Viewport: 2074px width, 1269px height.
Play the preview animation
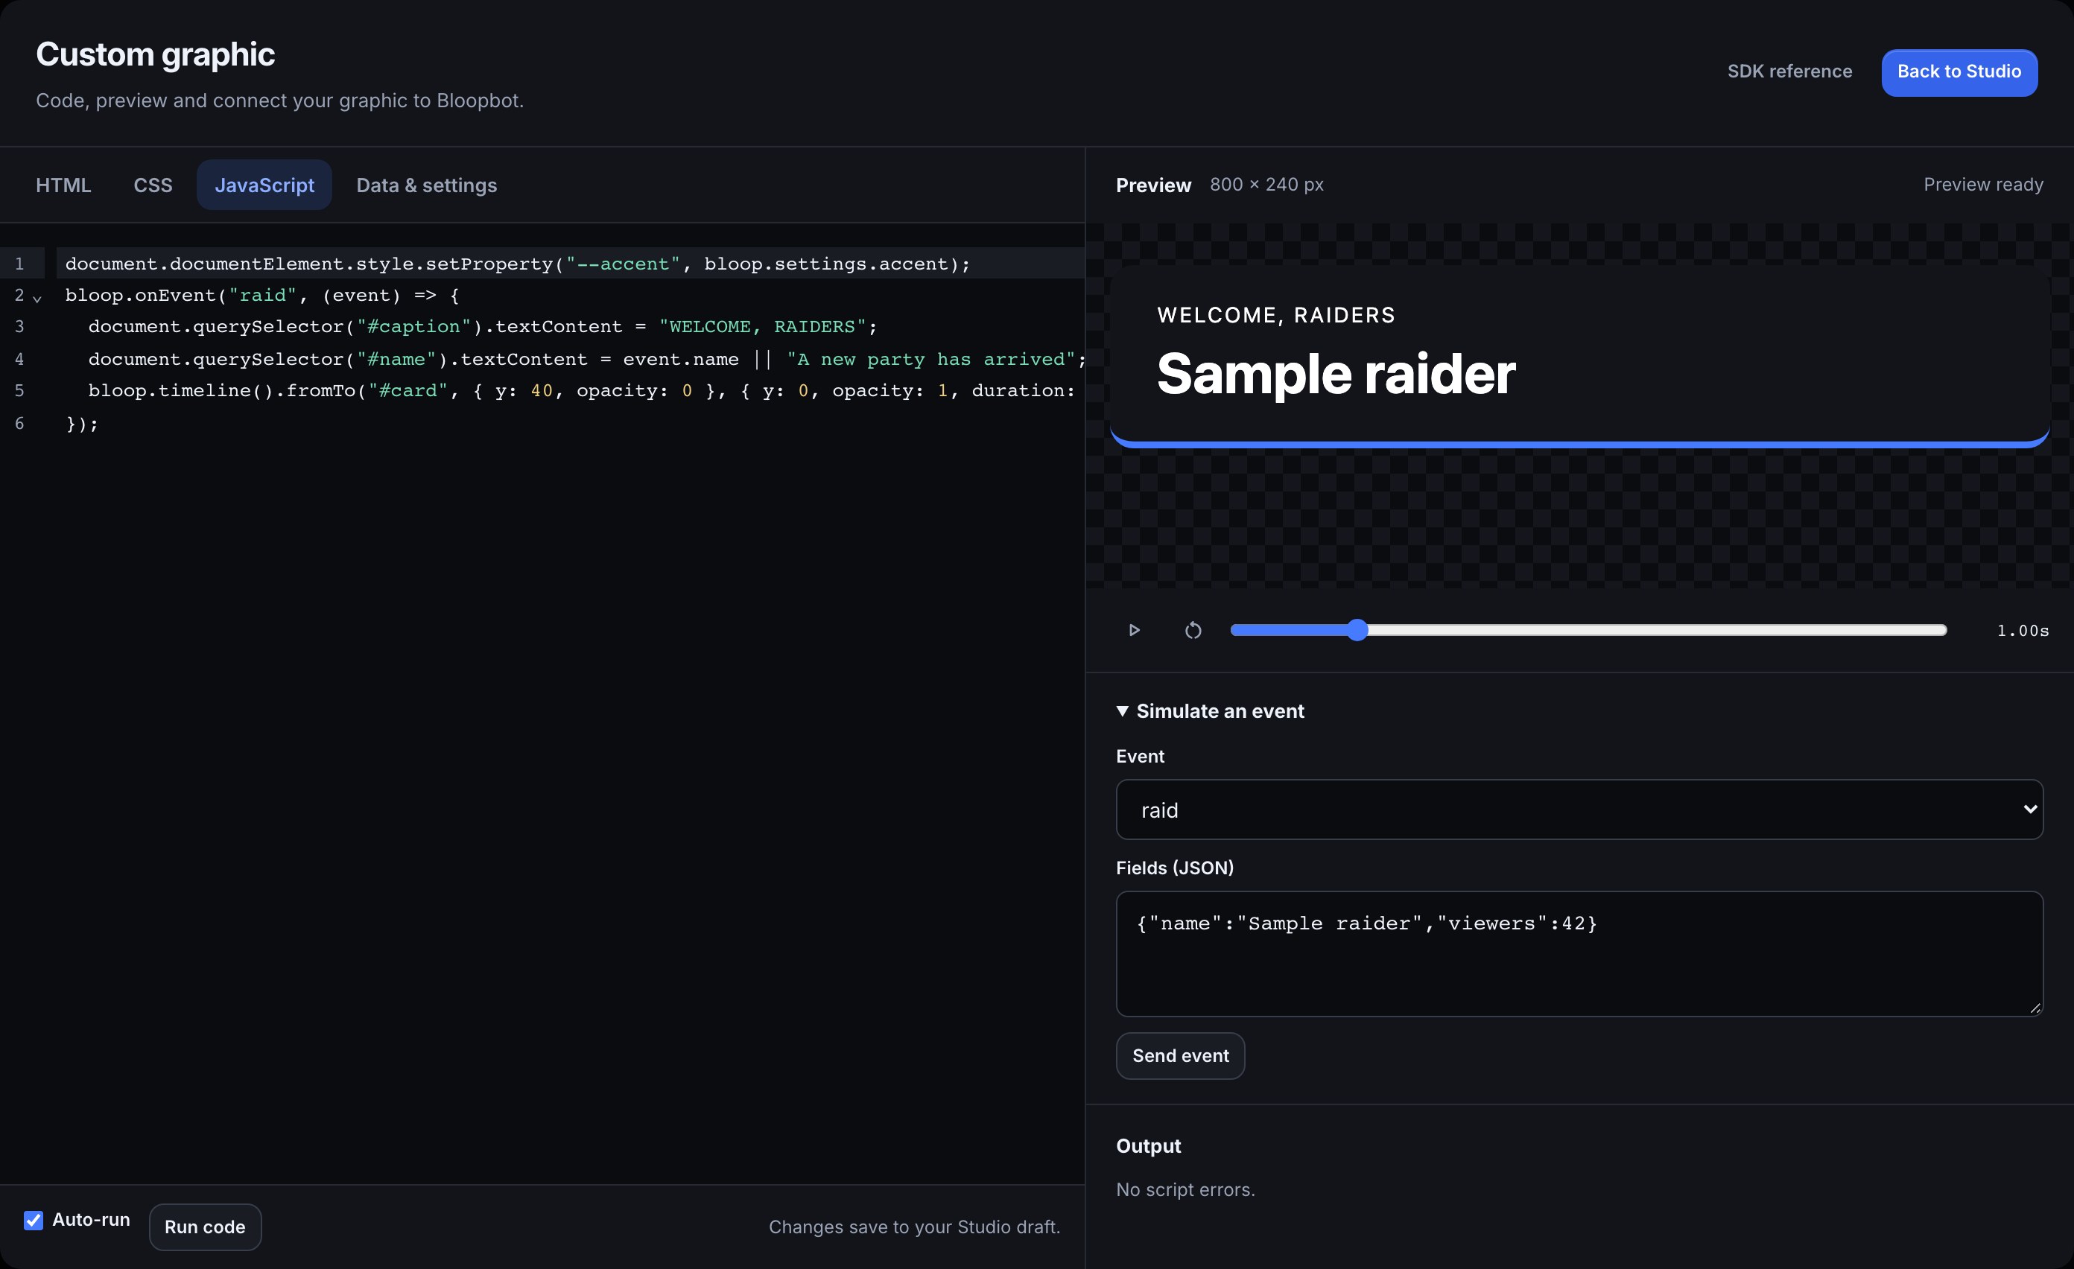tap(1134, 630)
